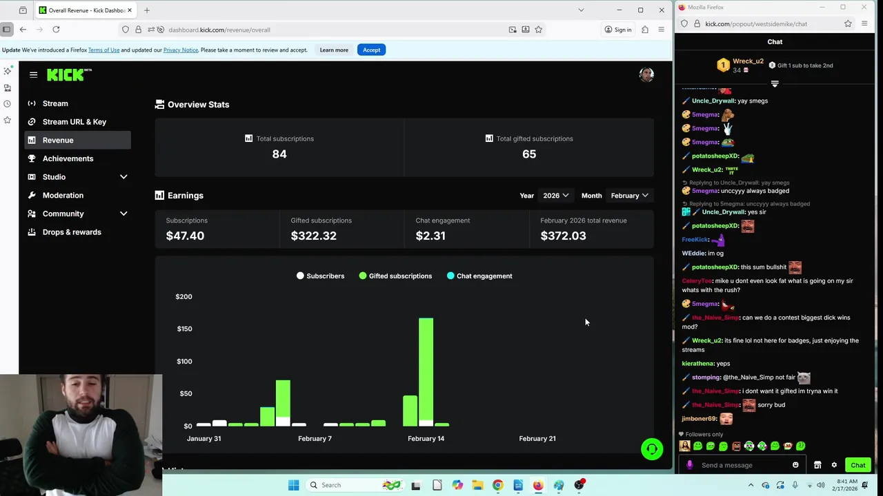
Task: Open the Kick hamburger navigation menu
Action: [33, 74]
